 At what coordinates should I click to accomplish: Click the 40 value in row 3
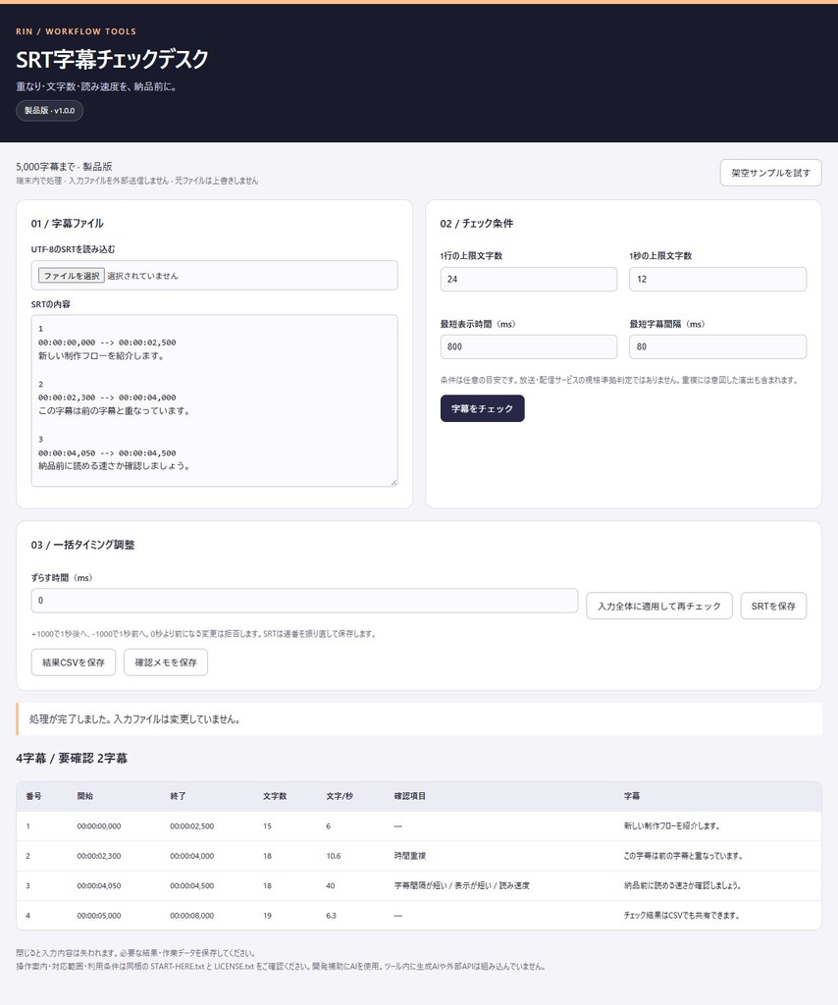click(x=331, y=886)
